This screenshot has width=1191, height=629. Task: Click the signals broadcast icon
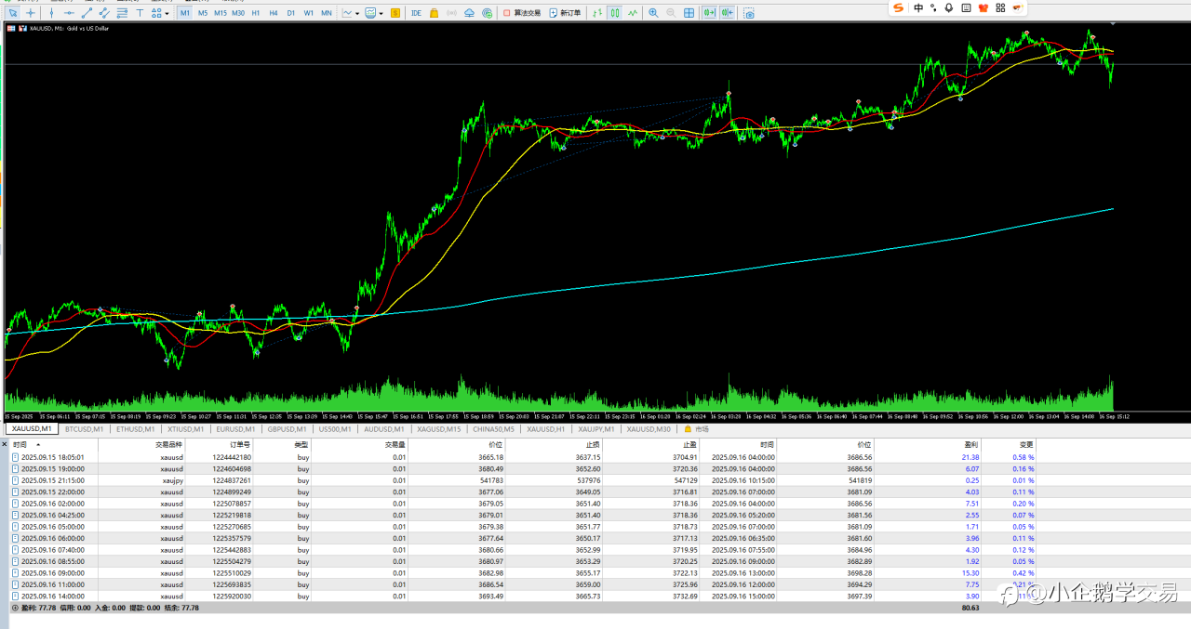tap(451, 13)
